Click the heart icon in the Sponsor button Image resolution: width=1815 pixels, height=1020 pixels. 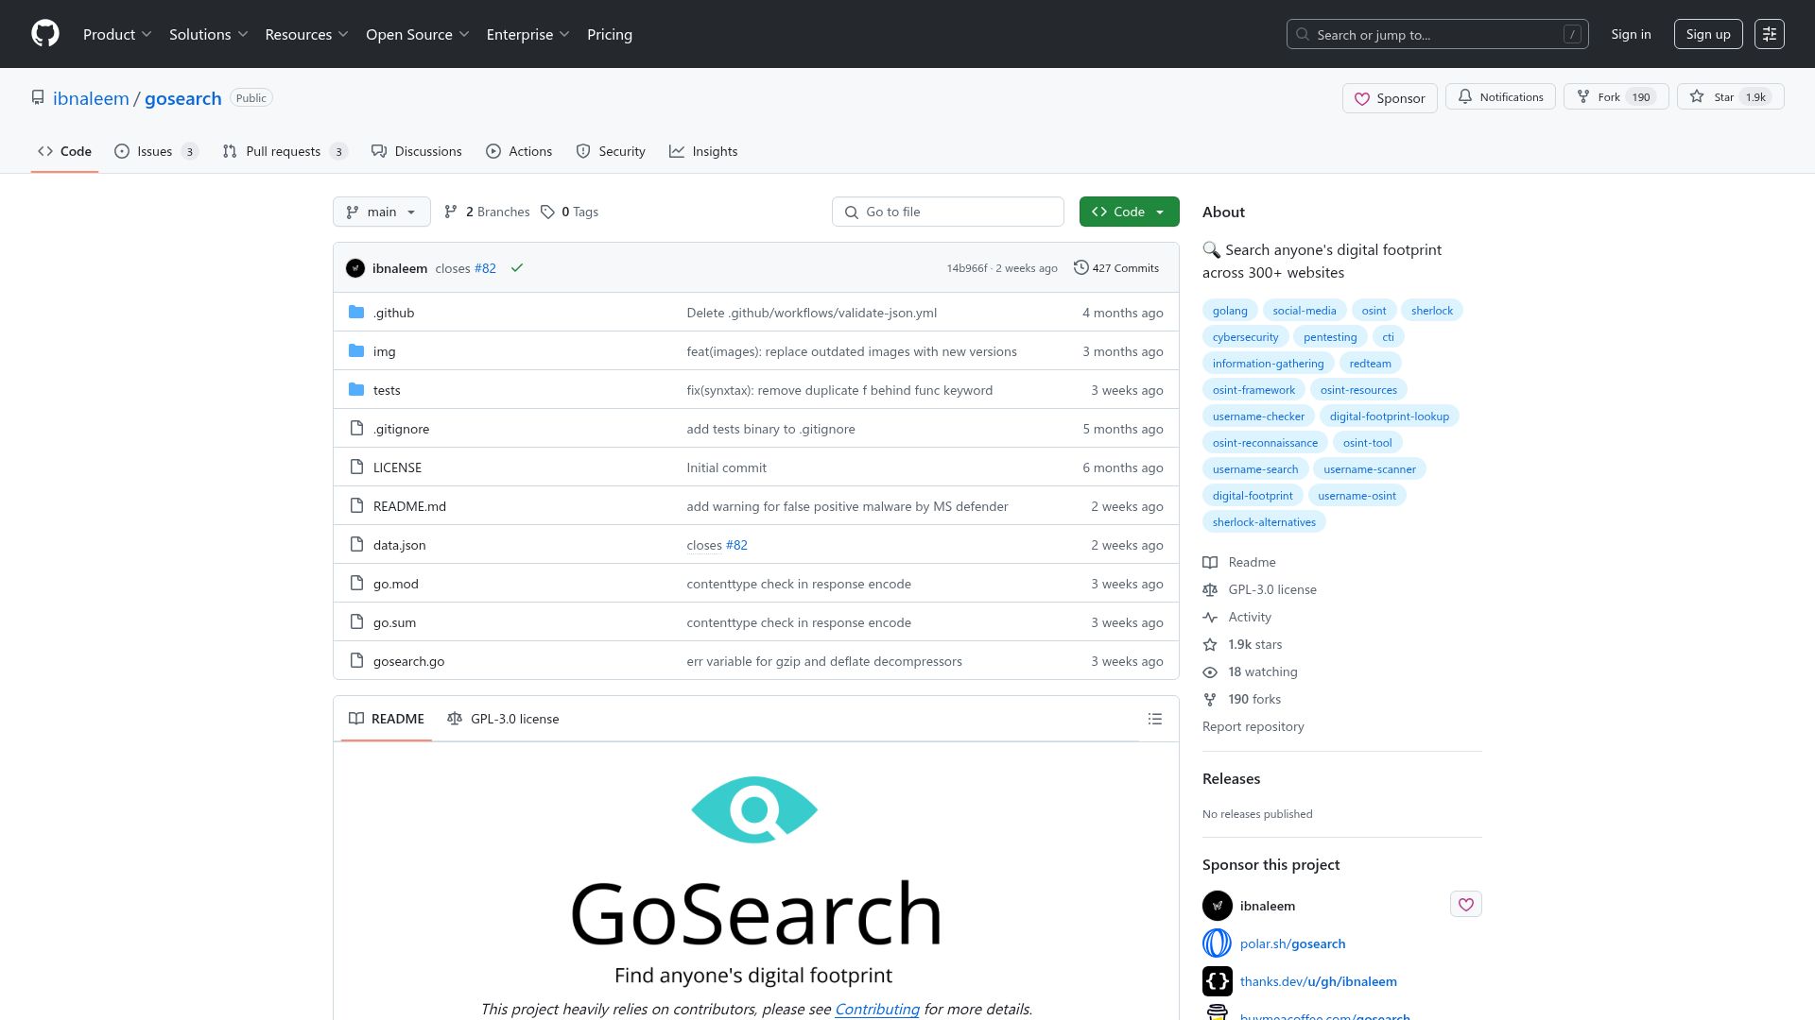point(1362,98)
